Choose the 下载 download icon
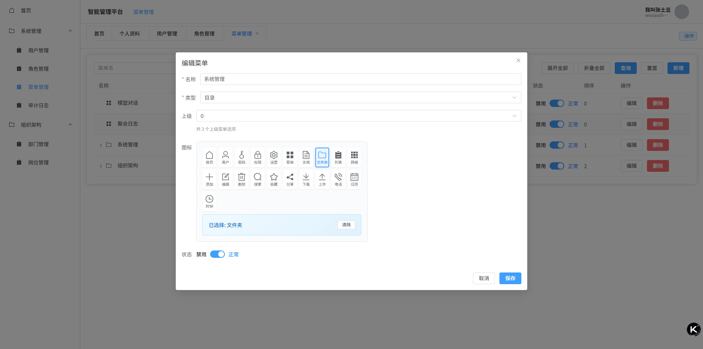Image resolution: width=703 pixels, height=349 pixels. pos(306,179)
